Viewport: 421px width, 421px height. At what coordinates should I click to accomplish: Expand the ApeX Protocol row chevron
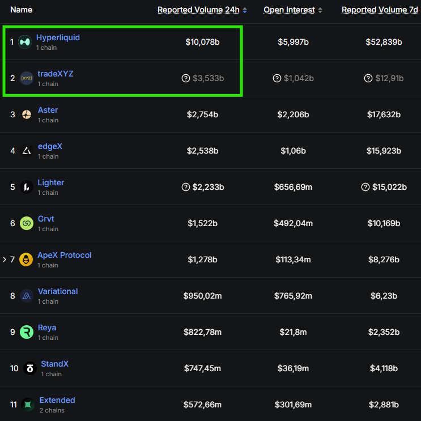pos(5,260)
